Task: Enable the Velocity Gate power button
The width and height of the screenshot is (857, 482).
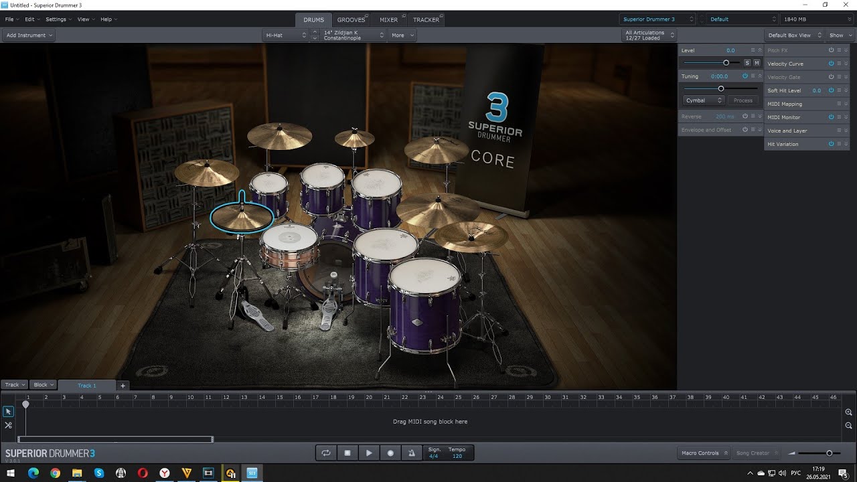Action: click(x=831, y=77)
